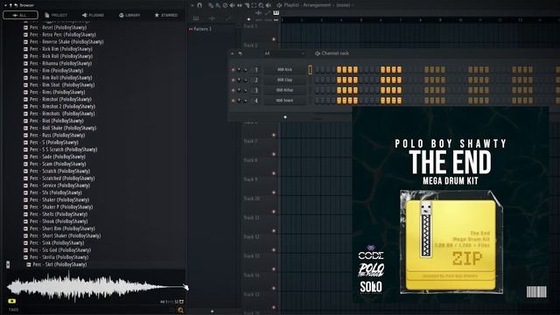Toggle the Track 10 mute switch

274,212
